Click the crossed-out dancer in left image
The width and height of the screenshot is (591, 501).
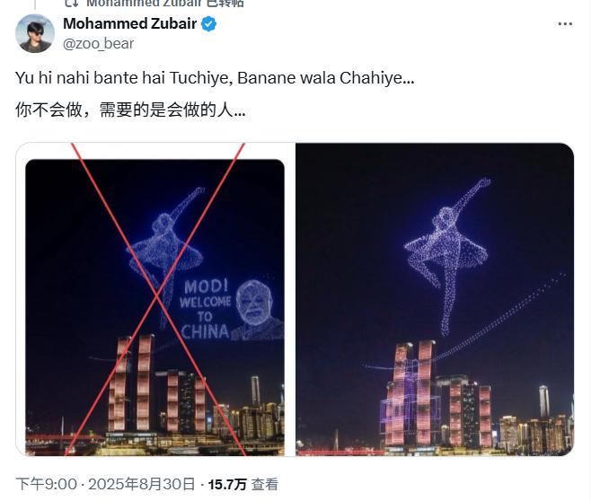click(166, 258)
